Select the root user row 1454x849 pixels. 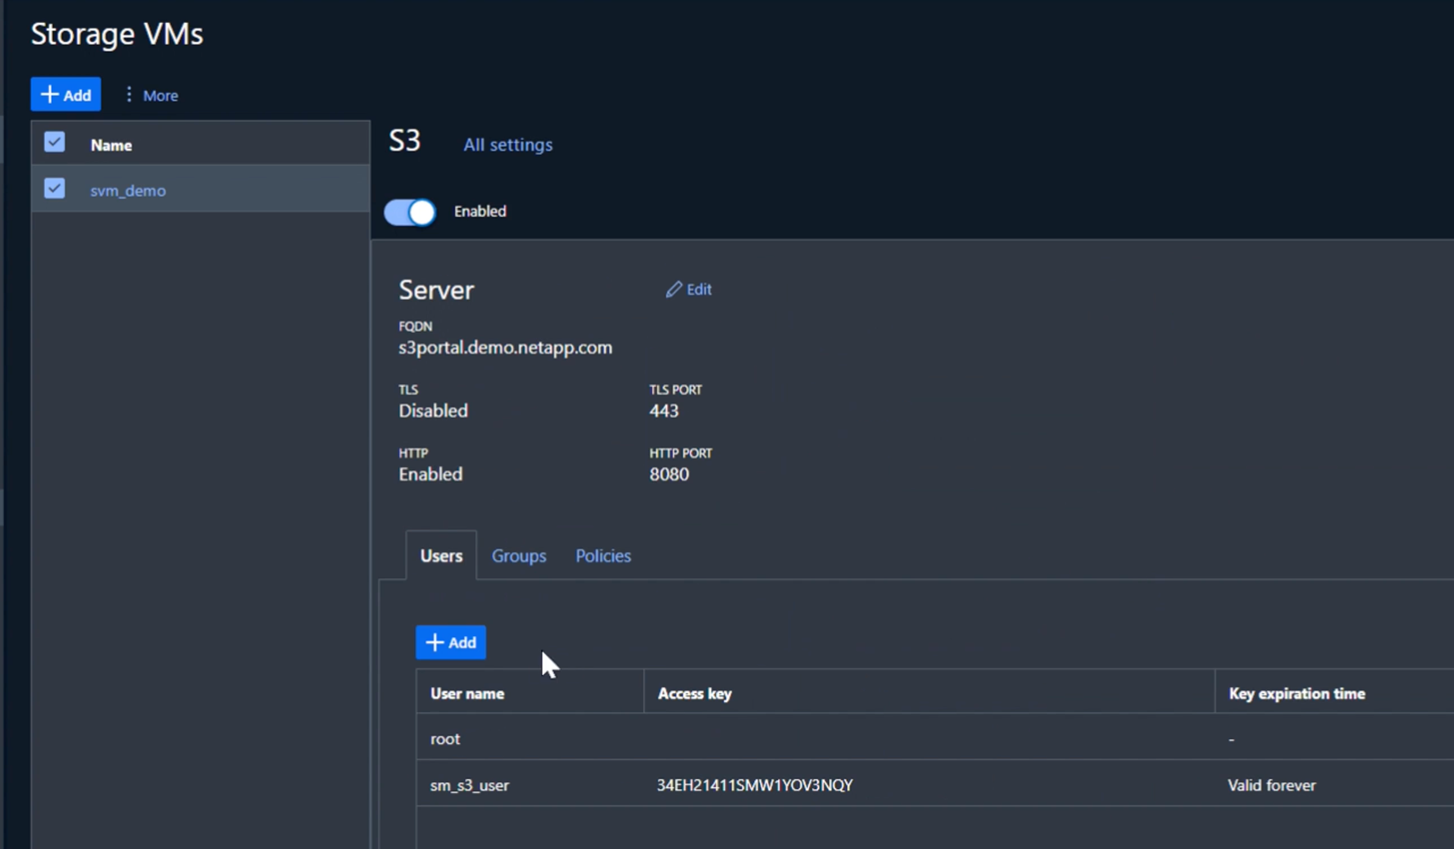(x=445, y=739)
